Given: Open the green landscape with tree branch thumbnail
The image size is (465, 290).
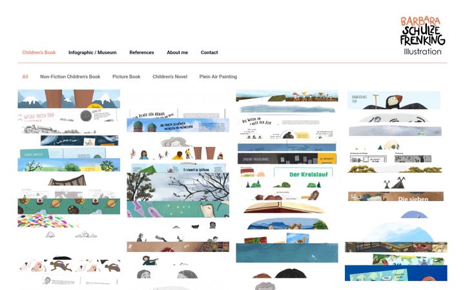Looking at the screenshot, I should tap(69, 165).
